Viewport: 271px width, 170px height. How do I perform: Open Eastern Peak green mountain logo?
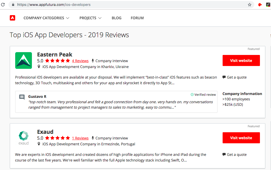point(23,61)
